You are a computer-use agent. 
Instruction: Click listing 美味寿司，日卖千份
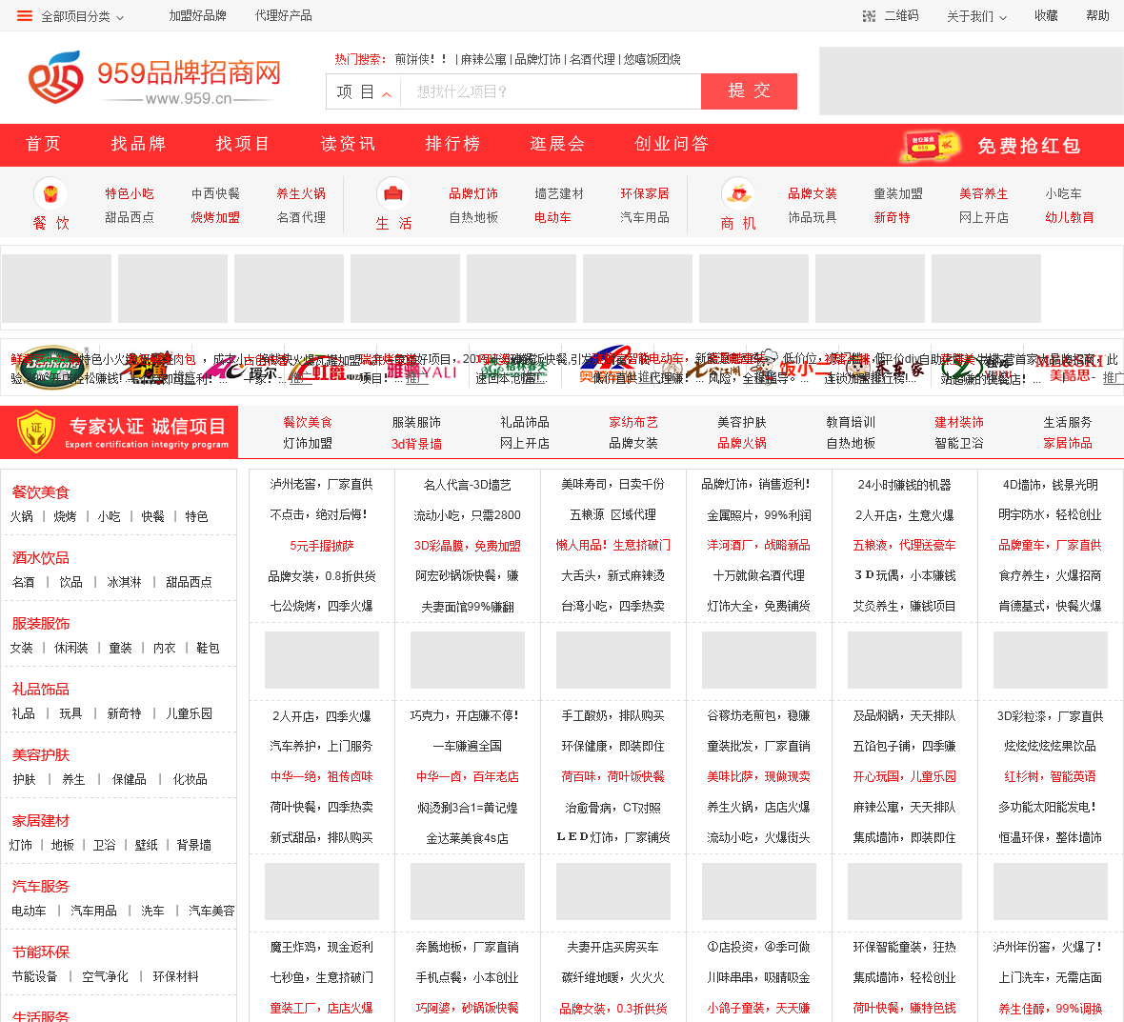tap(612, 485)
